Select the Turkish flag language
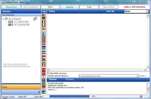This screenshot has height=99, width=151. pyautogui.click(x=44, y=86)
